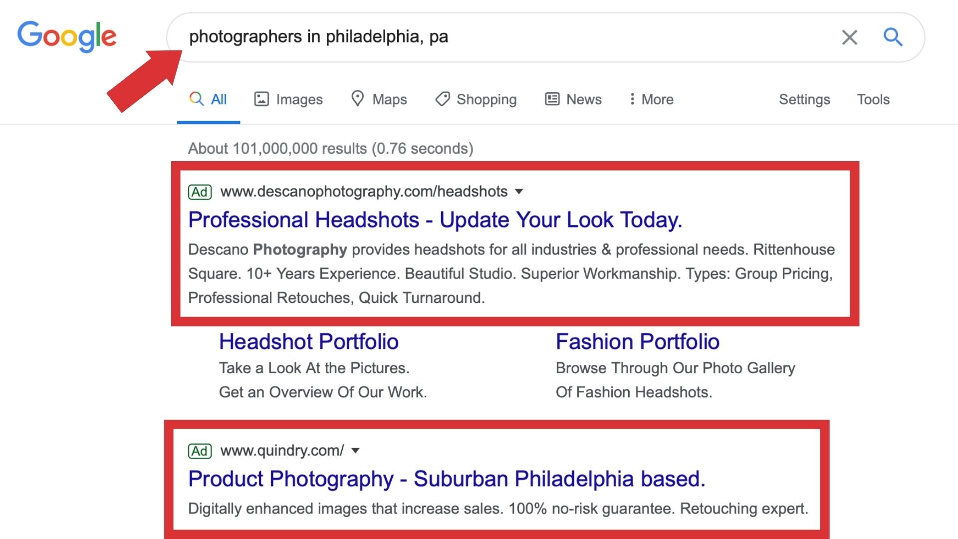
Task: Click 'Take a Look At the Pictures.' text
Action: point(314,368)
